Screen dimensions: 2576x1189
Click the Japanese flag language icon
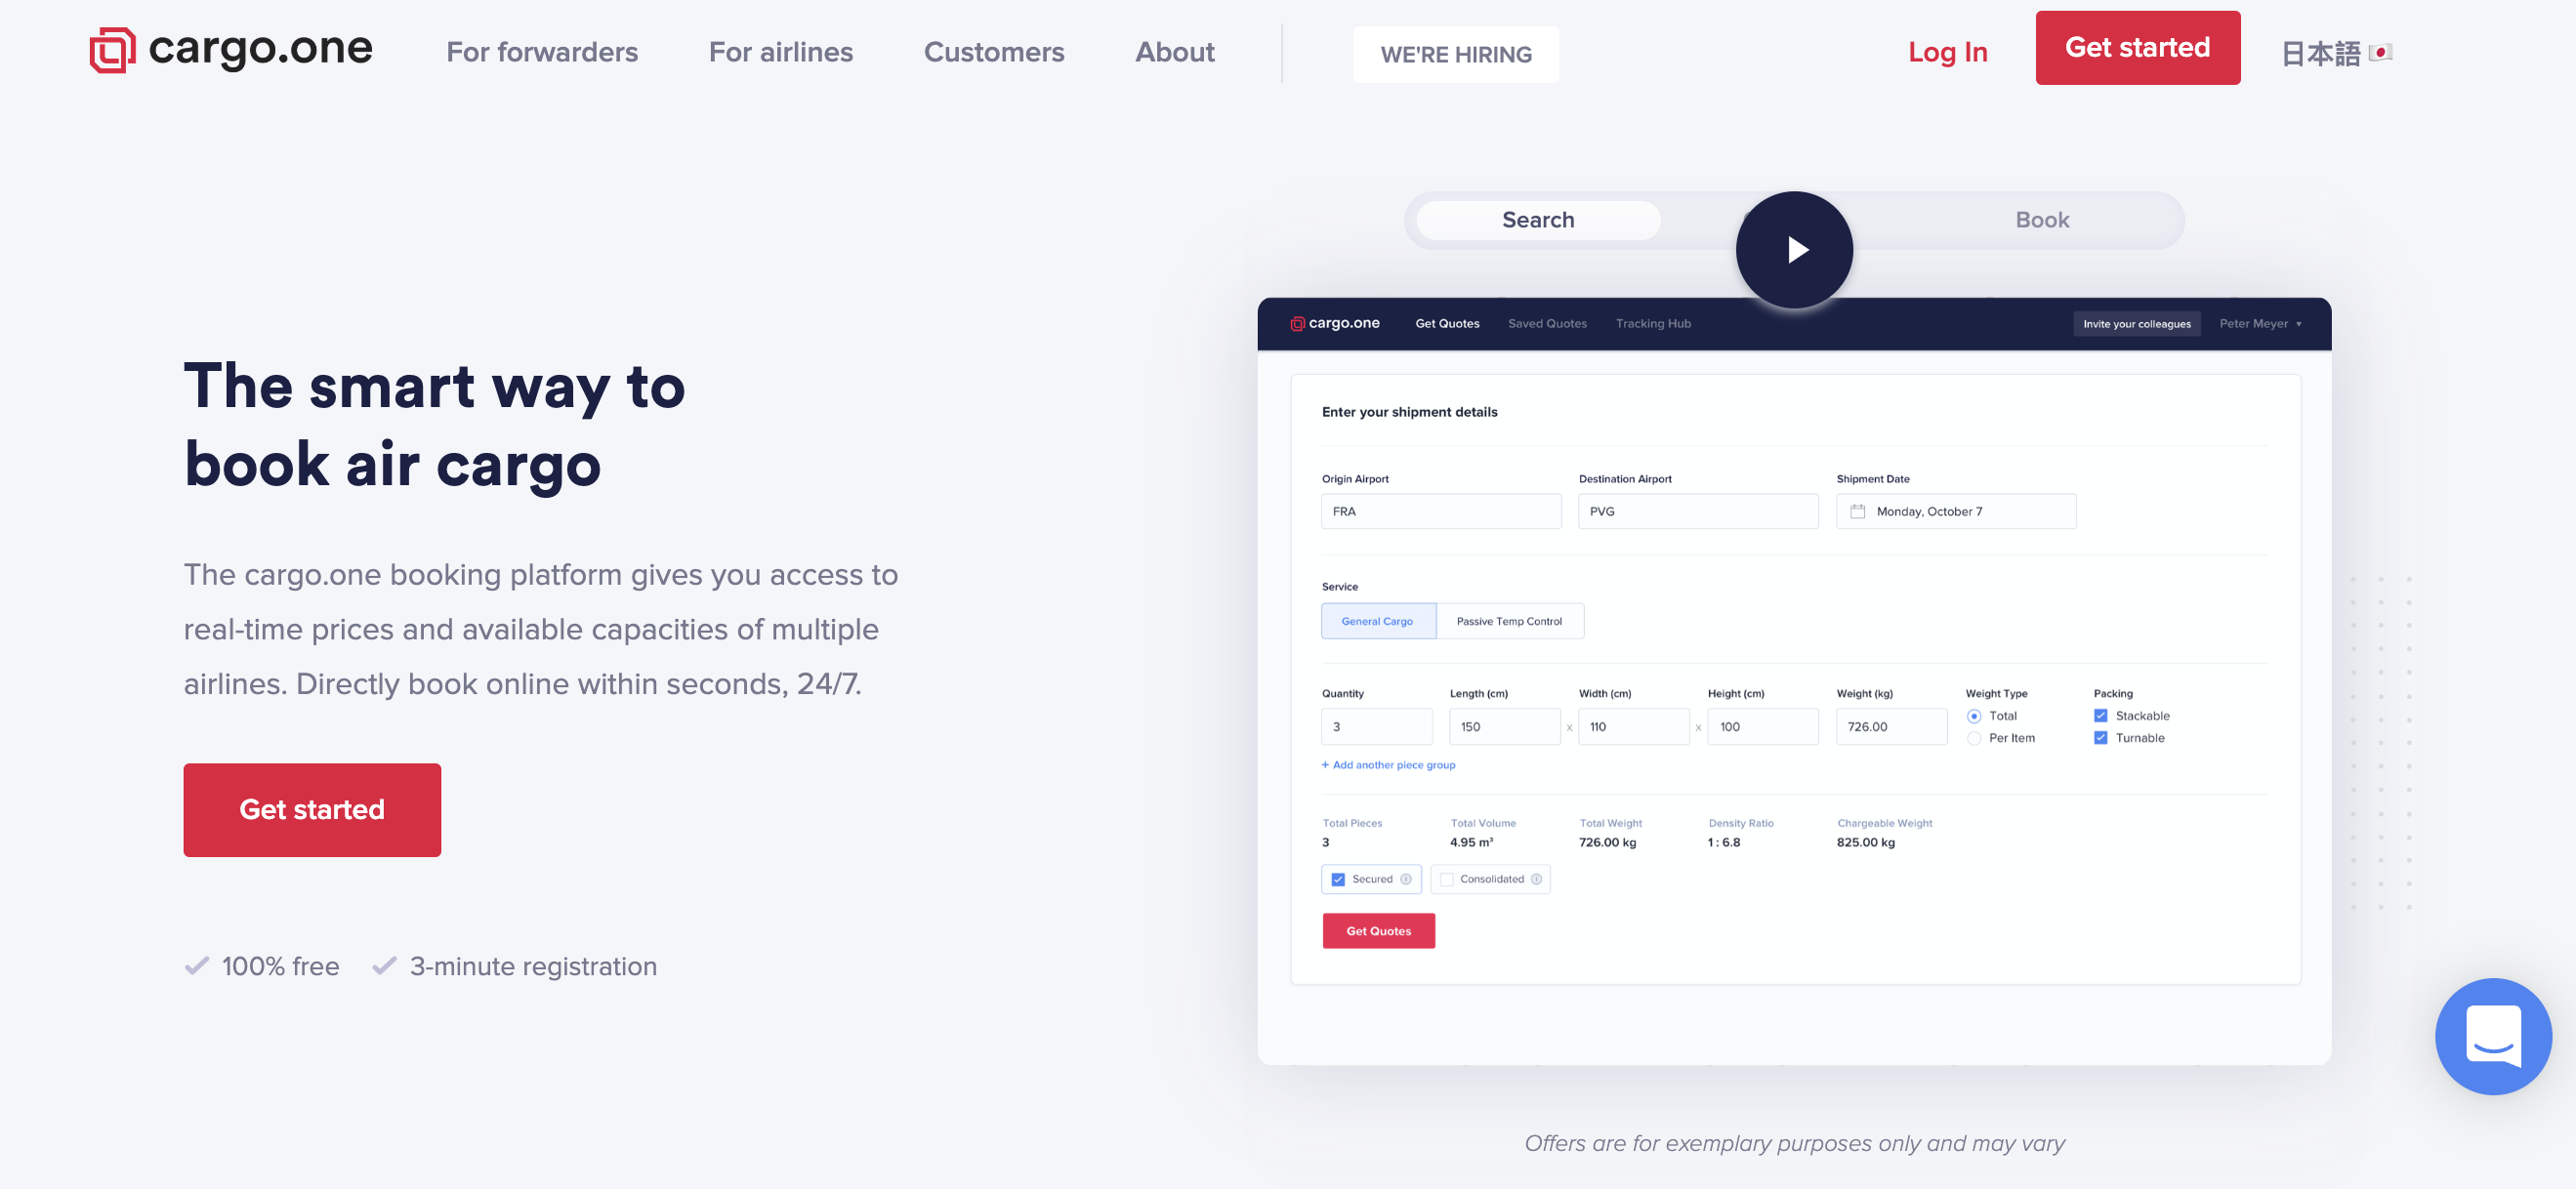[x=2381, y=53]
